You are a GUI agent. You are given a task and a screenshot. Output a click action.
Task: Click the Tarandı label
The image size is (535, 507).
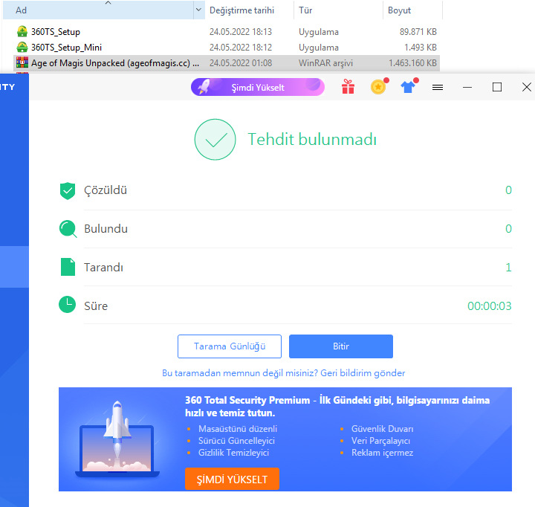click(x=103, y=268)
